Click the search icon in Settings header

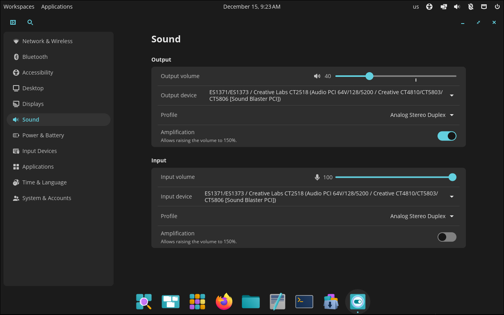click(x=30, y=22)
